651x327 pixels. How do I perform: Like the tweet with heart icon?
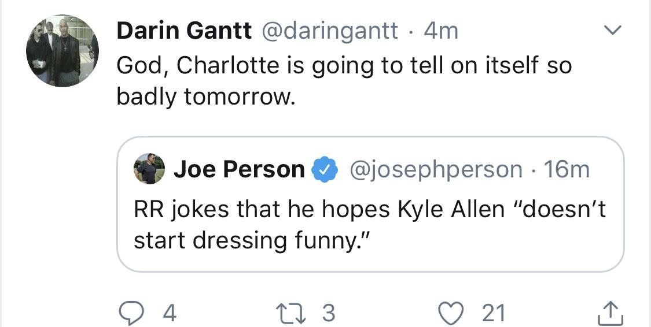point(451,313)
